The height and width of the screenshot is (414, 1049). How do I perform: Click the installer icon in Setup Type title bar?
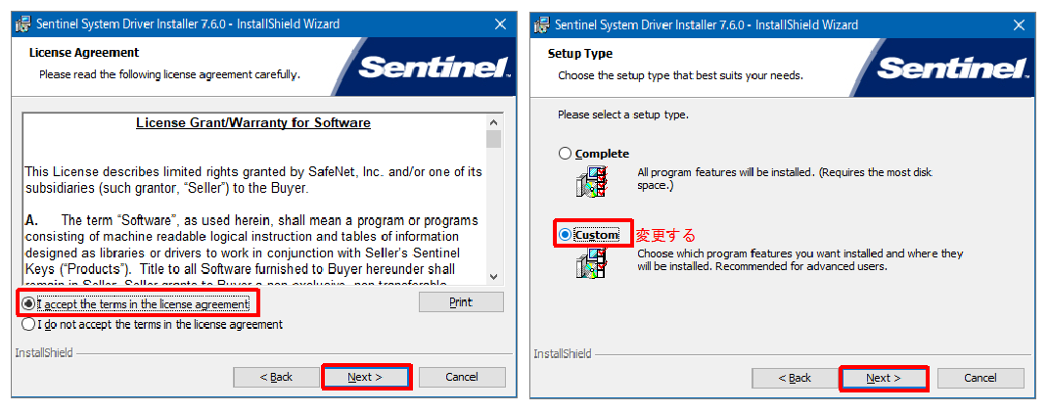[x=542, y=24]
